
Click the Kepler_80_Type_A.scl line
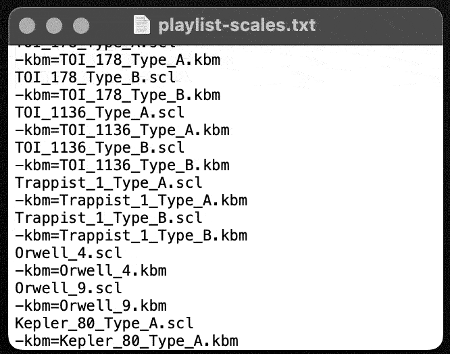point(104,324)
